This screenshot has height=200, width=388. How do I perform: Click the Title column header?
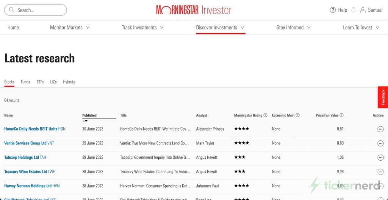[x=123, y=115]
